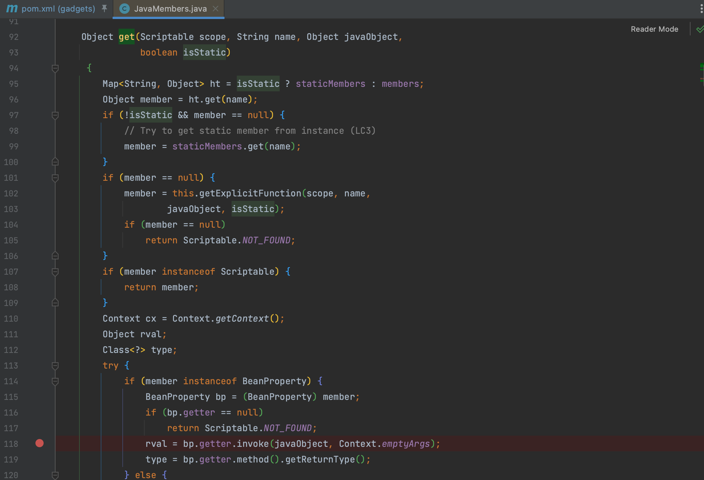
Task: Select the JavaMembers.java tab
Action: [x=170, y=9]
